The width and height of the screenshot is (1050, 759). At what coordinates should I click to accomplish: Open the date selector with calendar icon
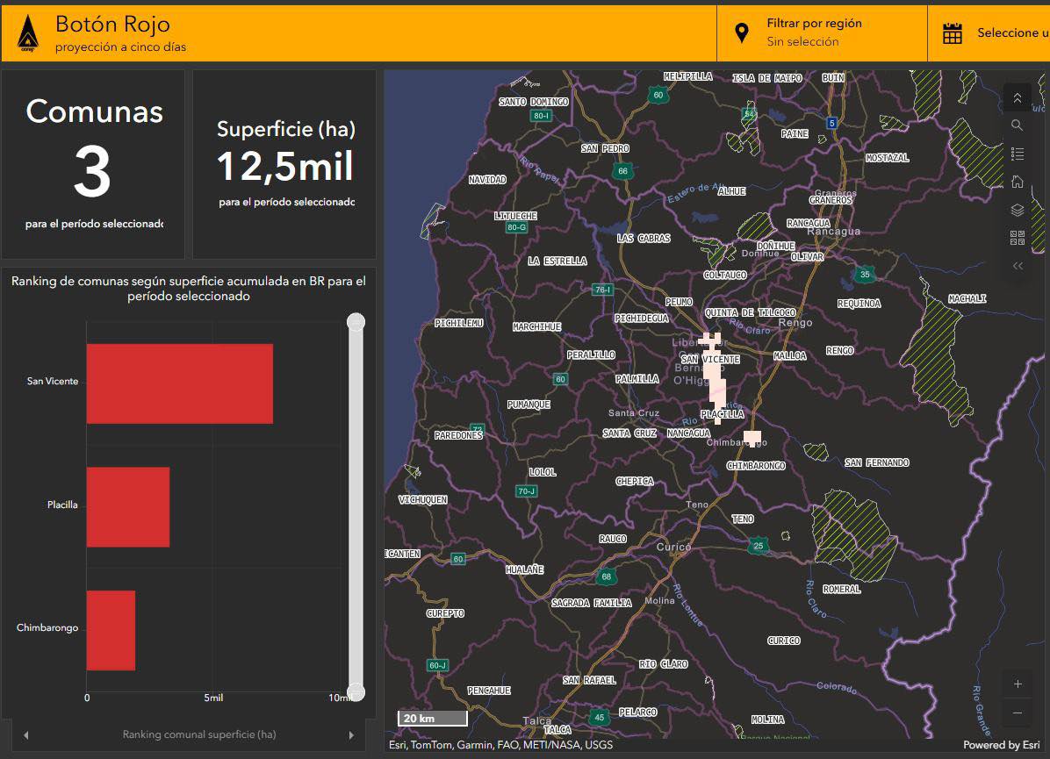tap(953, 33)
